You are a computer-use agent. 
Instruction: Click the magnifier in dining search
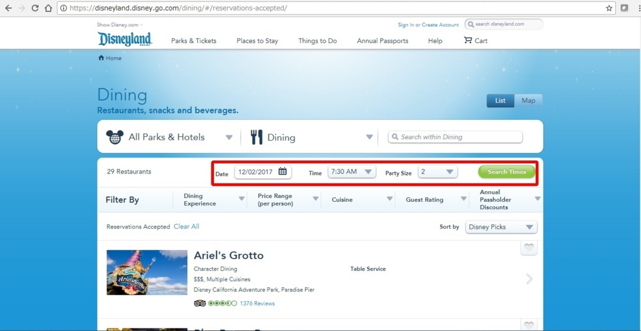tap(395, 137)
